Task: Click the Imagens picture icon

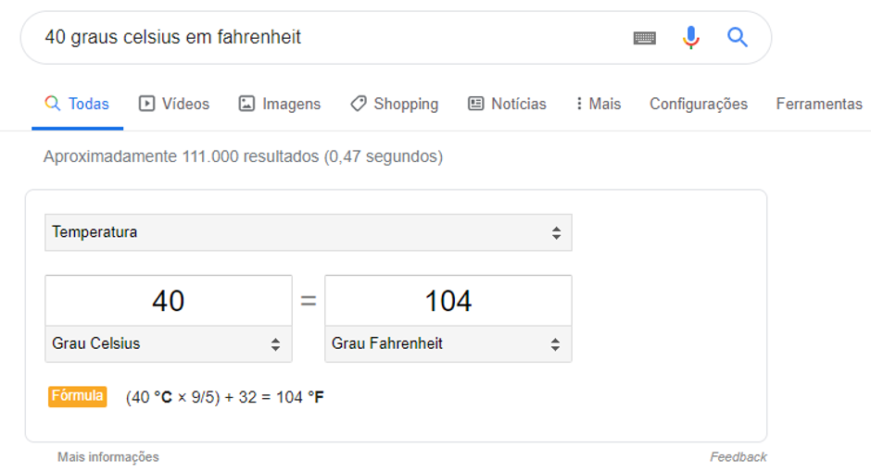Action: (x=246, y=104)
